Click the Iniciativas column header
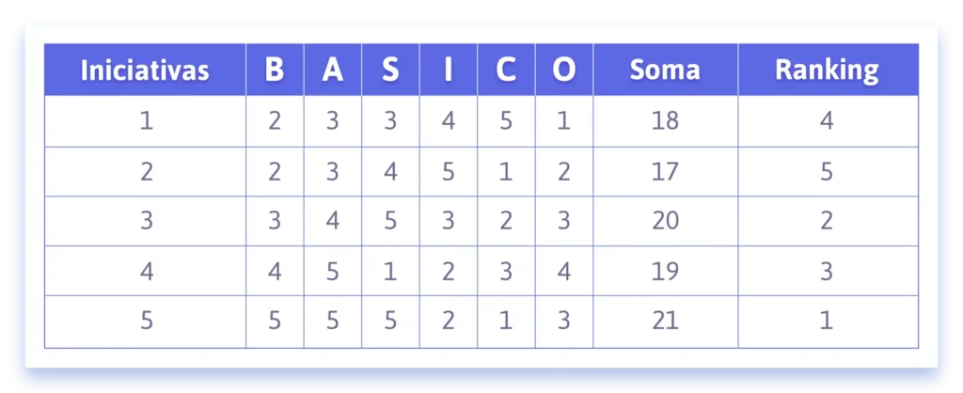 [x=145, y=71]
